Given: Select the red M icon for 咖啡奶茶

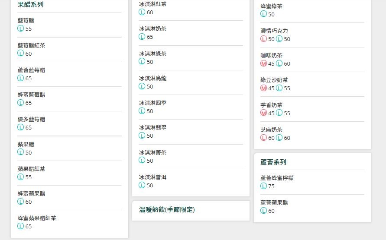Looking at the screenshot, I should click(x=263, y=63).
